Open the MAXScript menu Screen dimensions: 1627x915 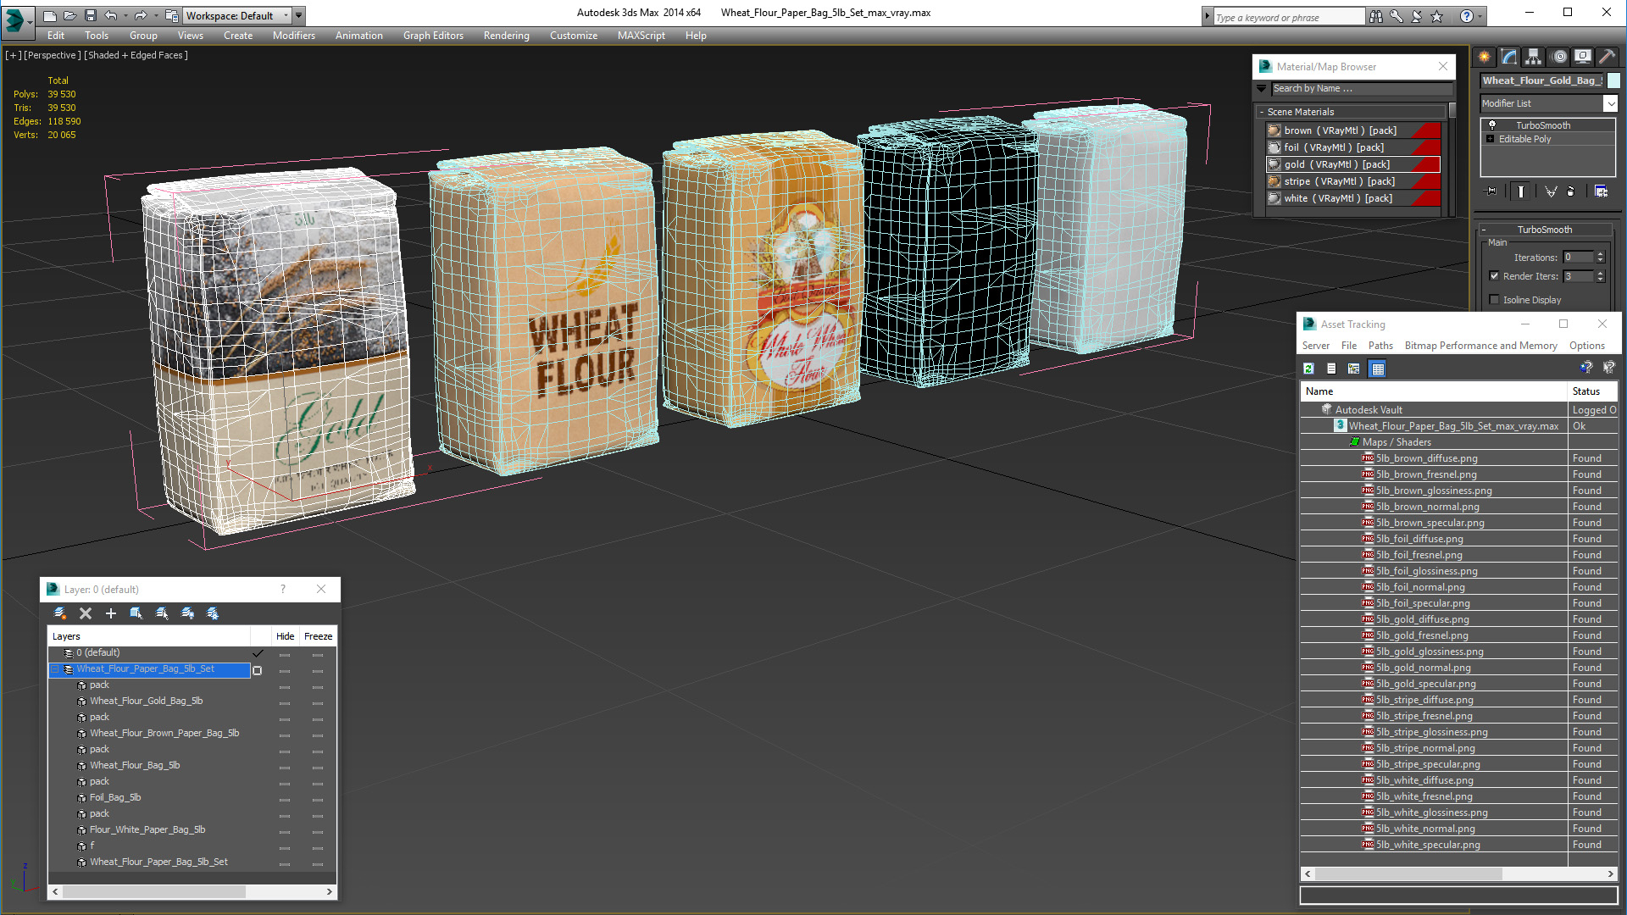(x=641, y=36)
